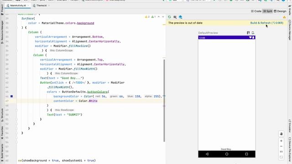Click 'Good Boy...' text in the device preview
Screen dimensions: 292x164
[227, 149]
